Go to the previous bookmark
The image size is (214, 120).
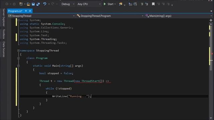point(158,4)
